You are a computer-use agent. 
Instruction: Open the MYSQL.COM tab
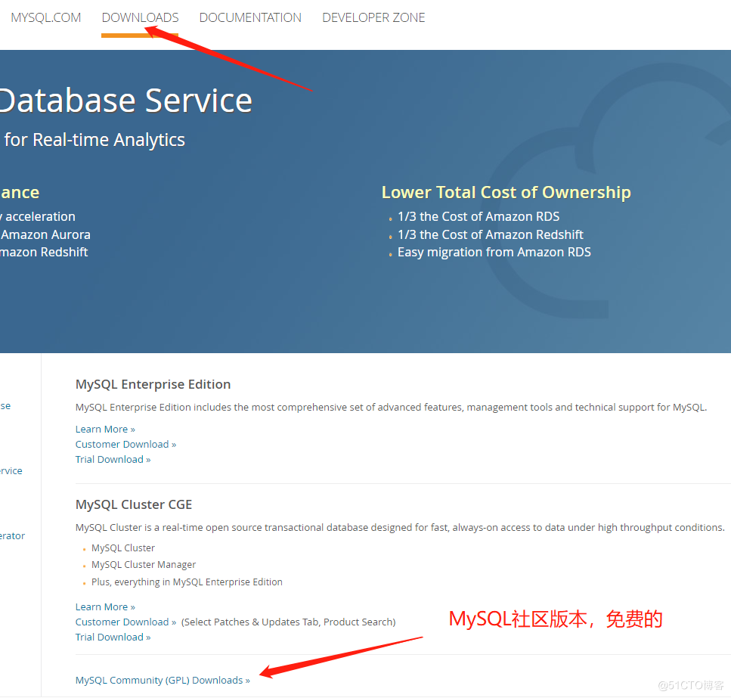pyautogui.click(x=45, y=17)
